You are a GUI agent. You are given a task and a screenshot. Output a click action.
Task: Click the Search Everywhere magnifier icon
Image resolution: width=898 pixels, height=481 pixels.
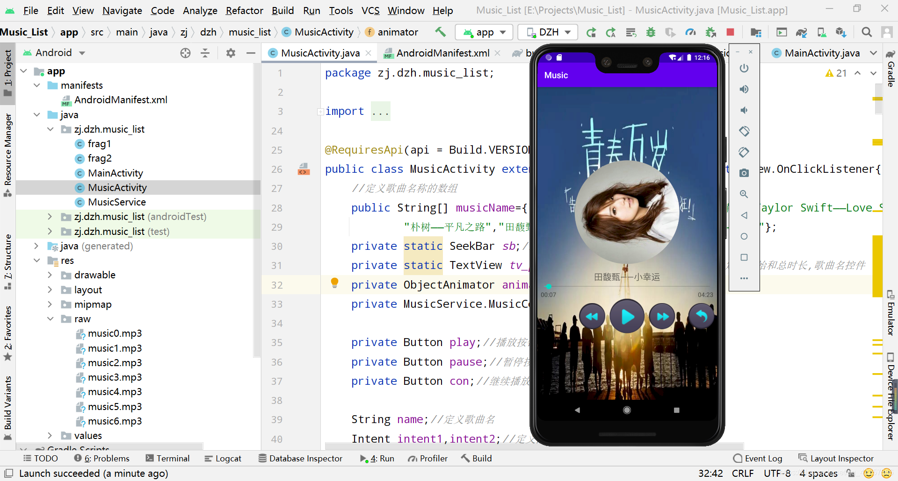[x=867, y=32]
